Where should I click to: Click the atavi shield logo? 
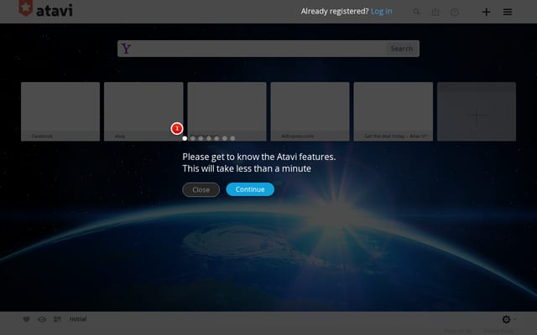point(26,8)
